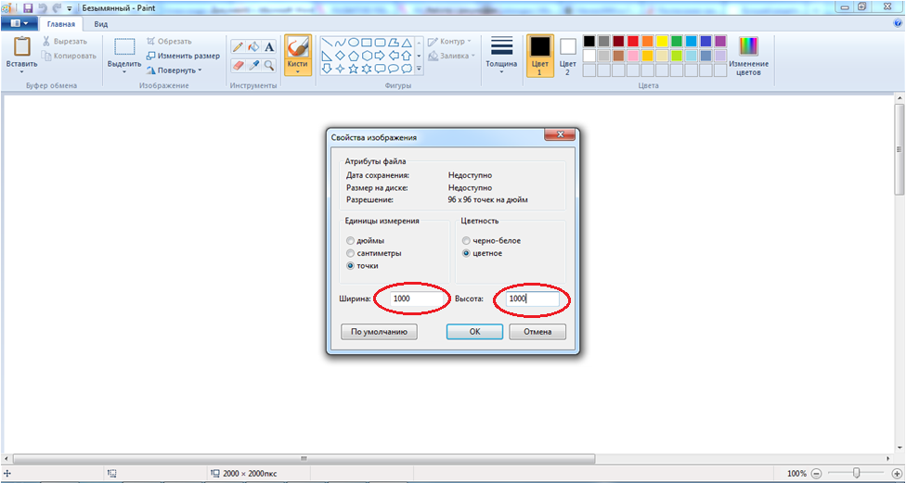Switch to the Вид tab
This screenshot has width=906, height=483.
(101, 24)
